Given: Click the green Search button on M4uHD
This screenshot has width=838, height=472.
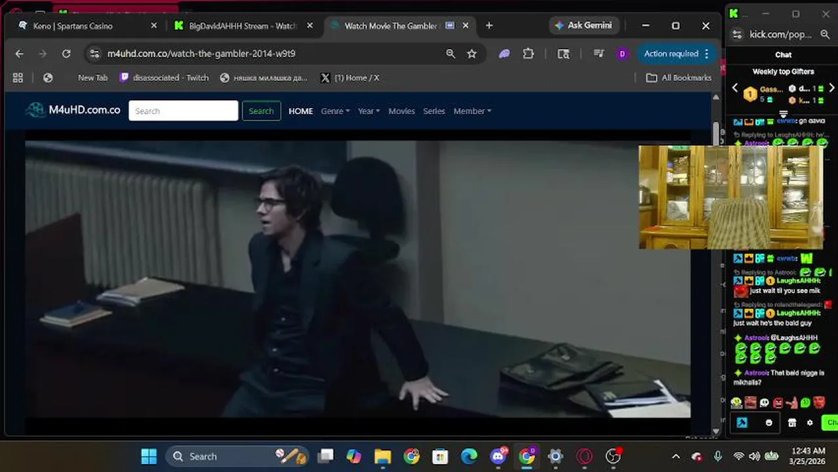Looking at the screenshot, I should [x=261, y=111].
